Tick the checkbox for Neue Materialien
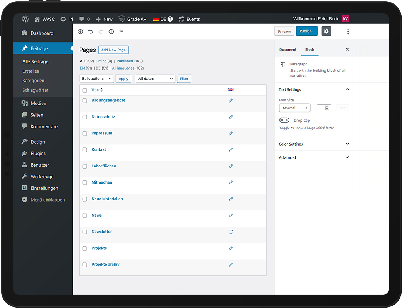402x308 pixels. pyautogui.click(x=85, y=199)
